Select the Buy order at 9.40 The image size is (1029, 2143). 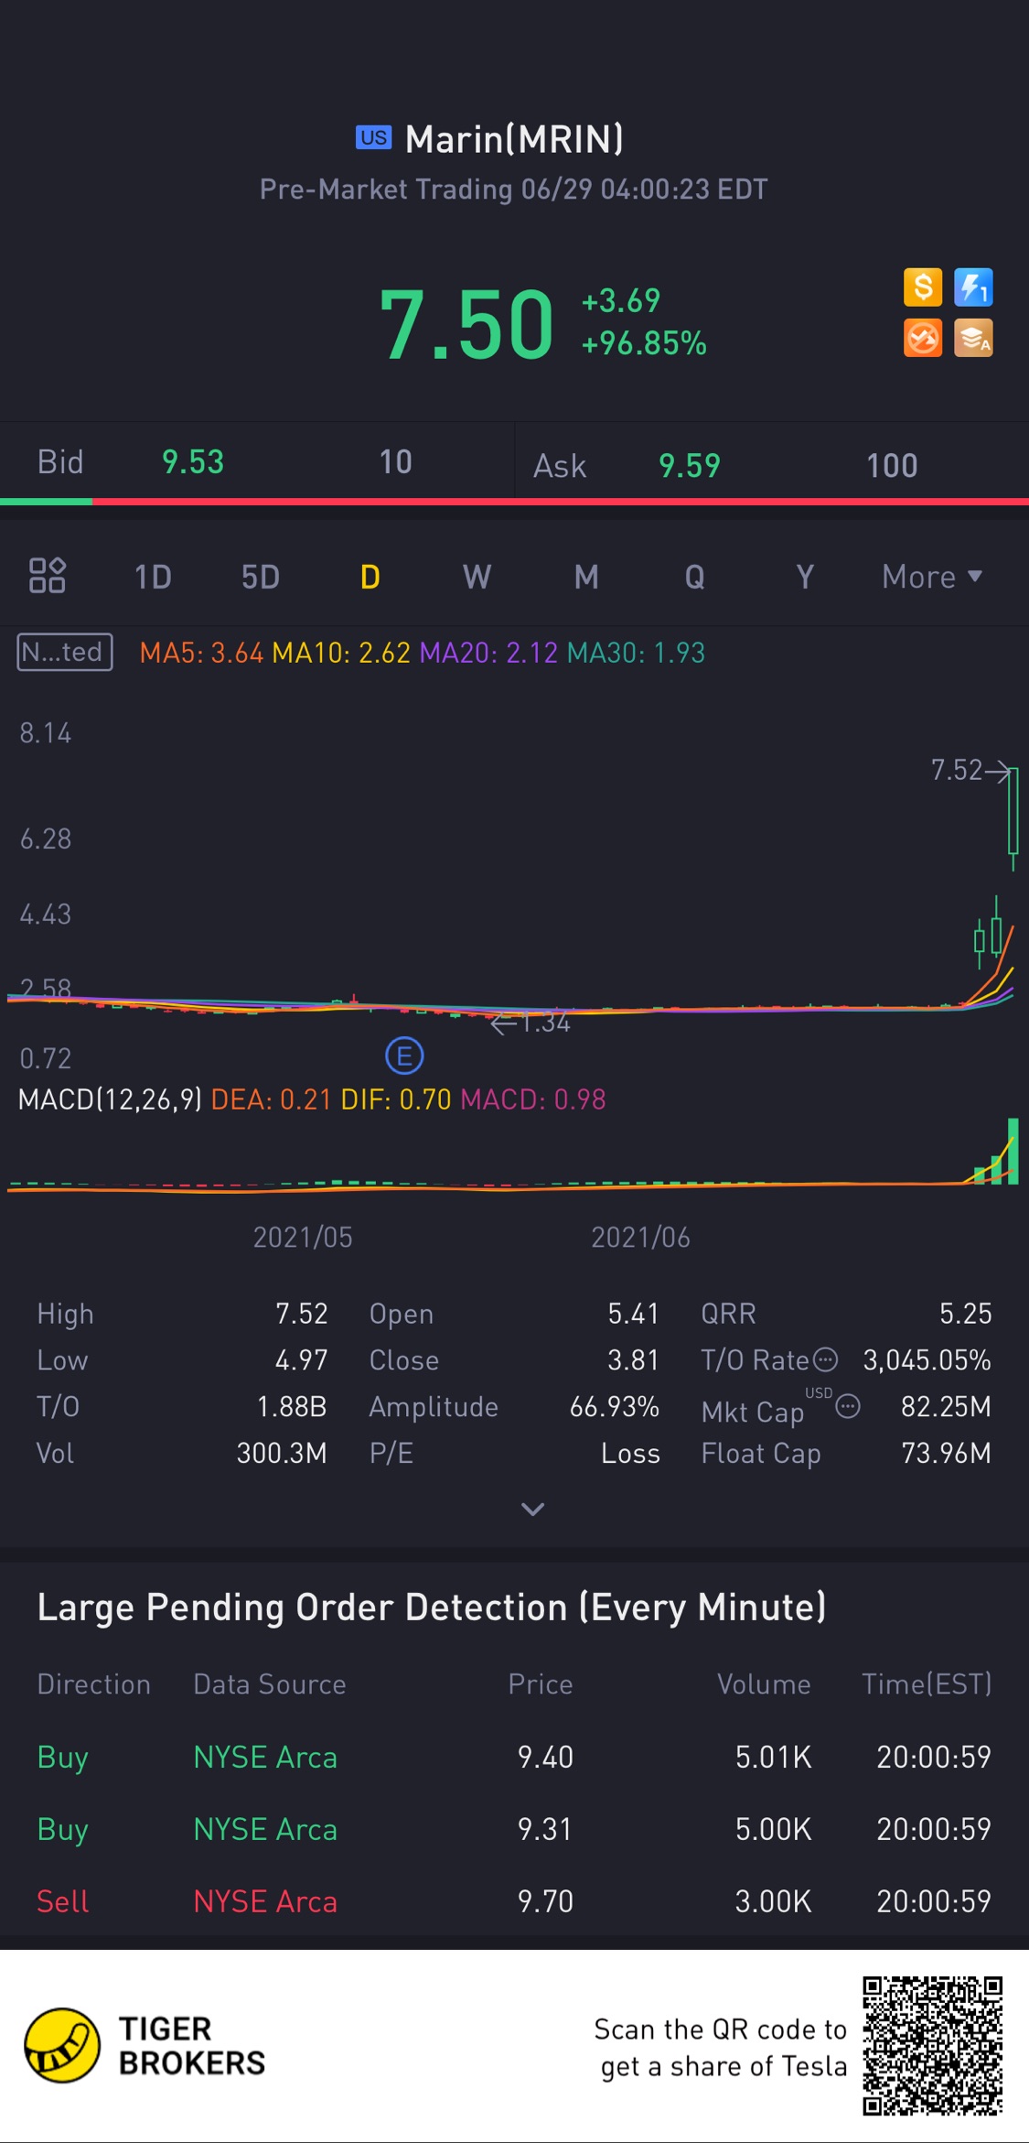(x=514, y=1757)
